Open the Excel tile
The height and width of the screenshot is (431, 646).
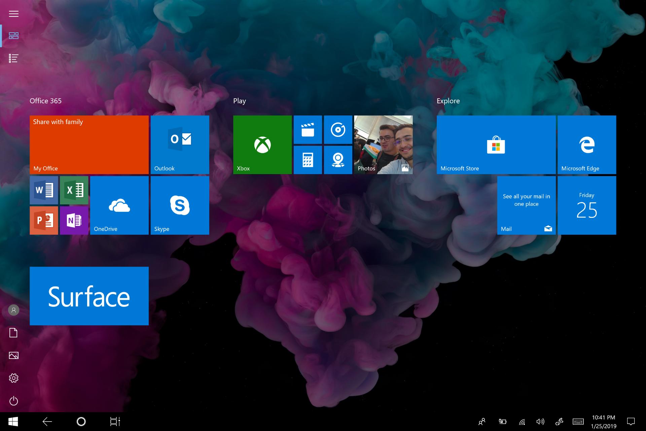tap(74, 190)
